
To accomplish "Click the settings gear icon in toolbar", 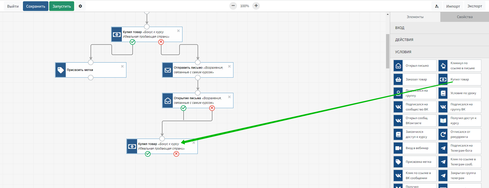I will (x=80, y=6).
